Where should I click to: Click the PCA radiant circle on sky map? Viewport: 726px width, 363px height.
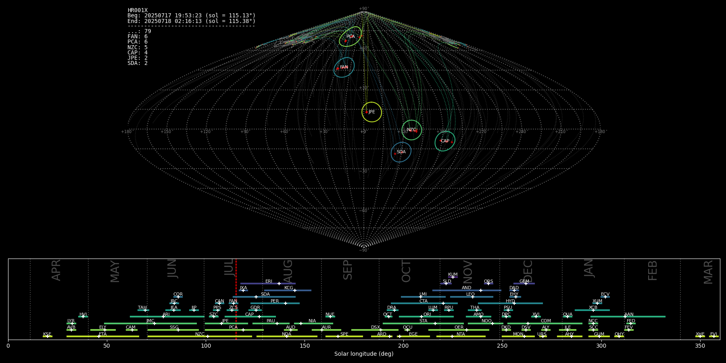pos(350,37)
